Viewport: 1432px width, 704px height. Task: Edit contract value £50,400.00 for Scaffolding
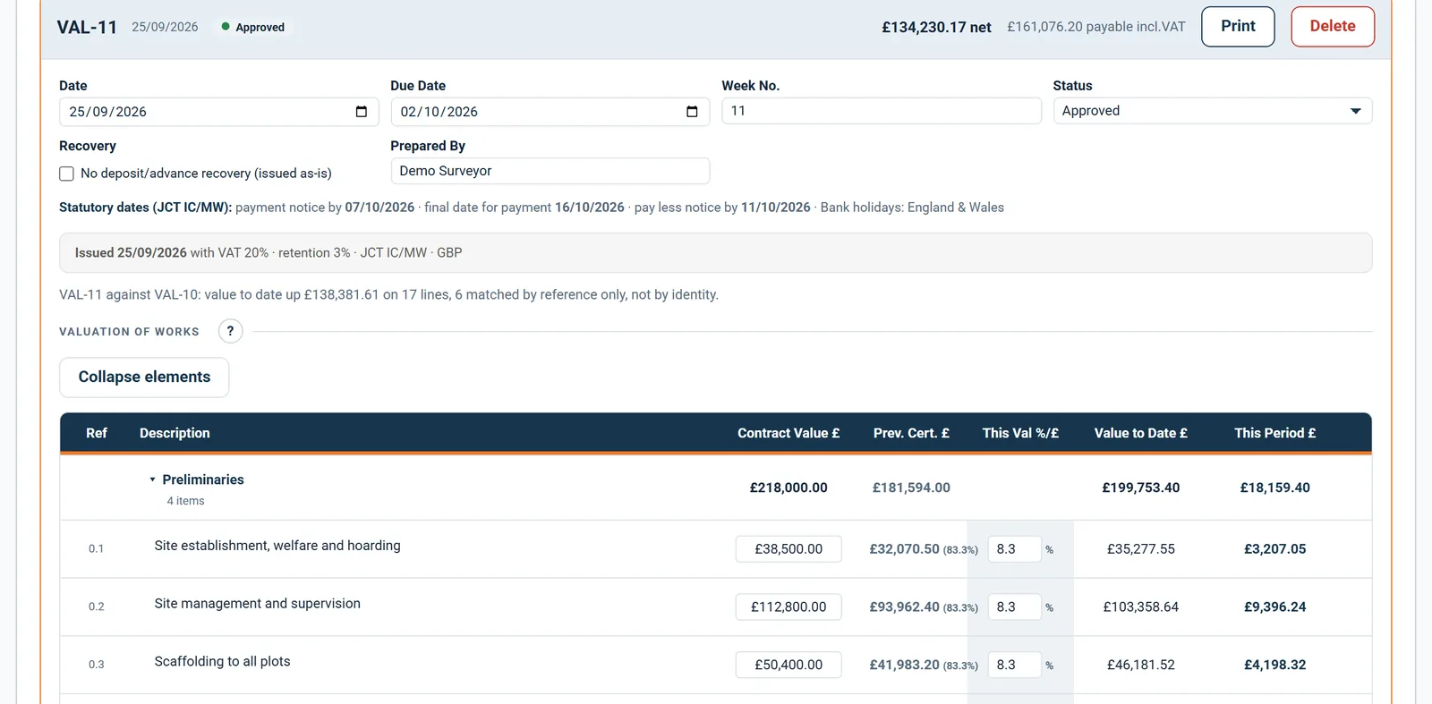point(788,665)
